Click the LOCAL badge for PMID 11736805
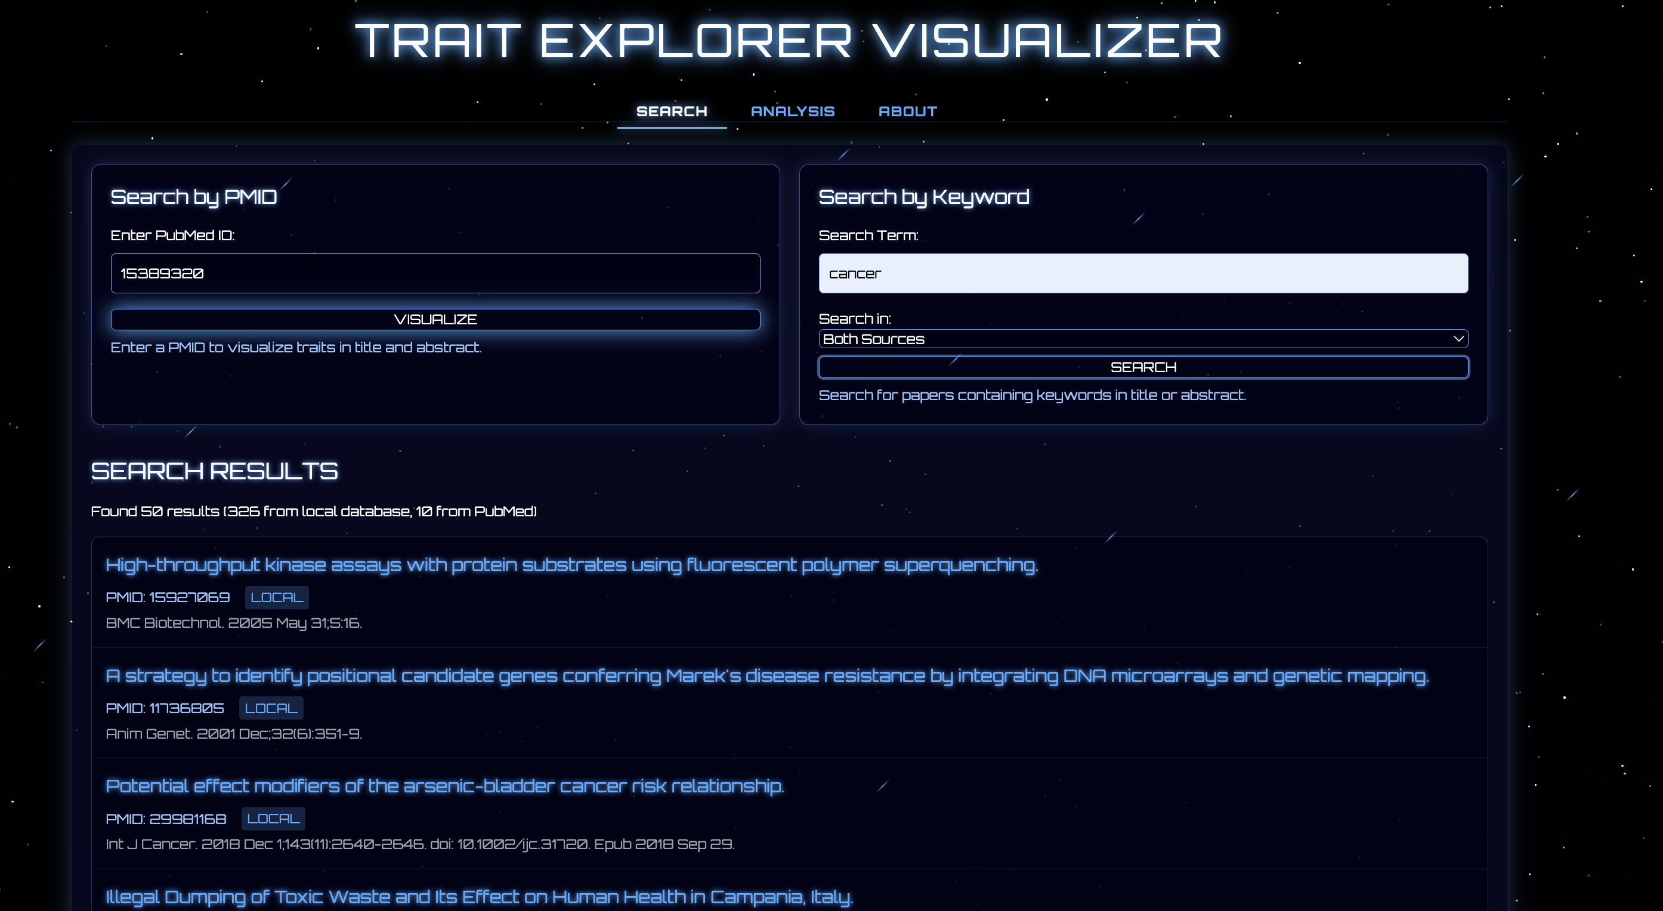Image resolution: width=1663 pixels, height=911 pixels. coord(271,708)
